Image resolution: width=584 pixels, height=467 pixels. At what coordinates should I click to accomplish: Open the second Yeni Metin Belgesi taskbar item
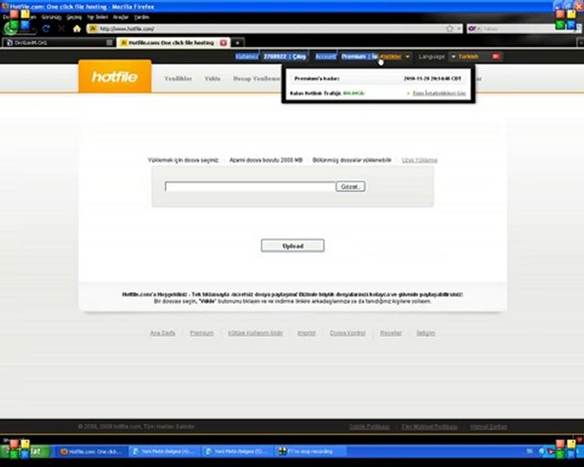pyautogui.click(x=238, y=451)
